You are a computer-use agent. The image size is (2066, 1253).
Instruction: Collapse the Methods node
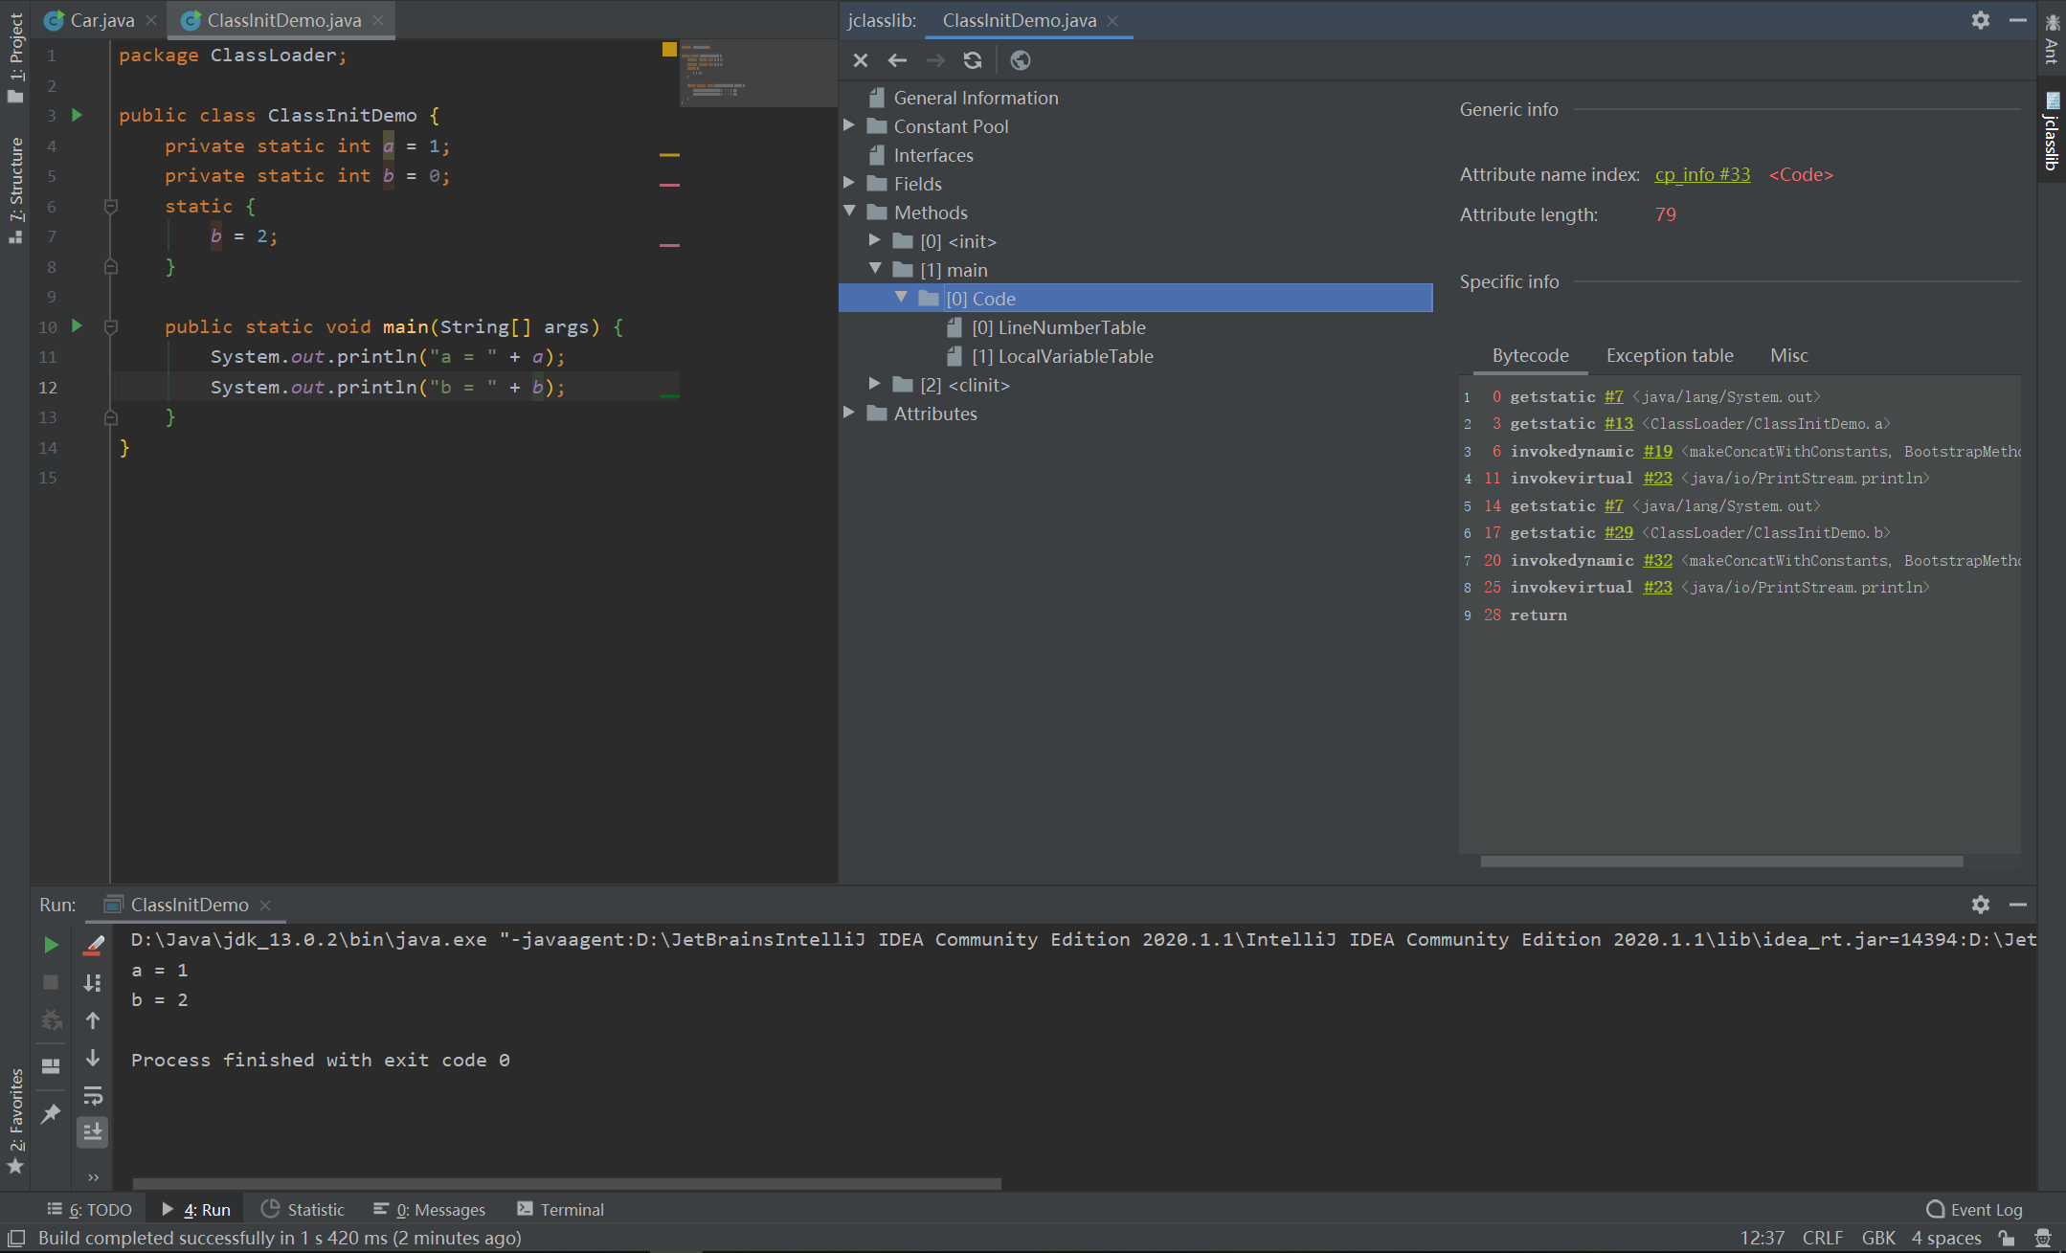[x=849, y=212]
